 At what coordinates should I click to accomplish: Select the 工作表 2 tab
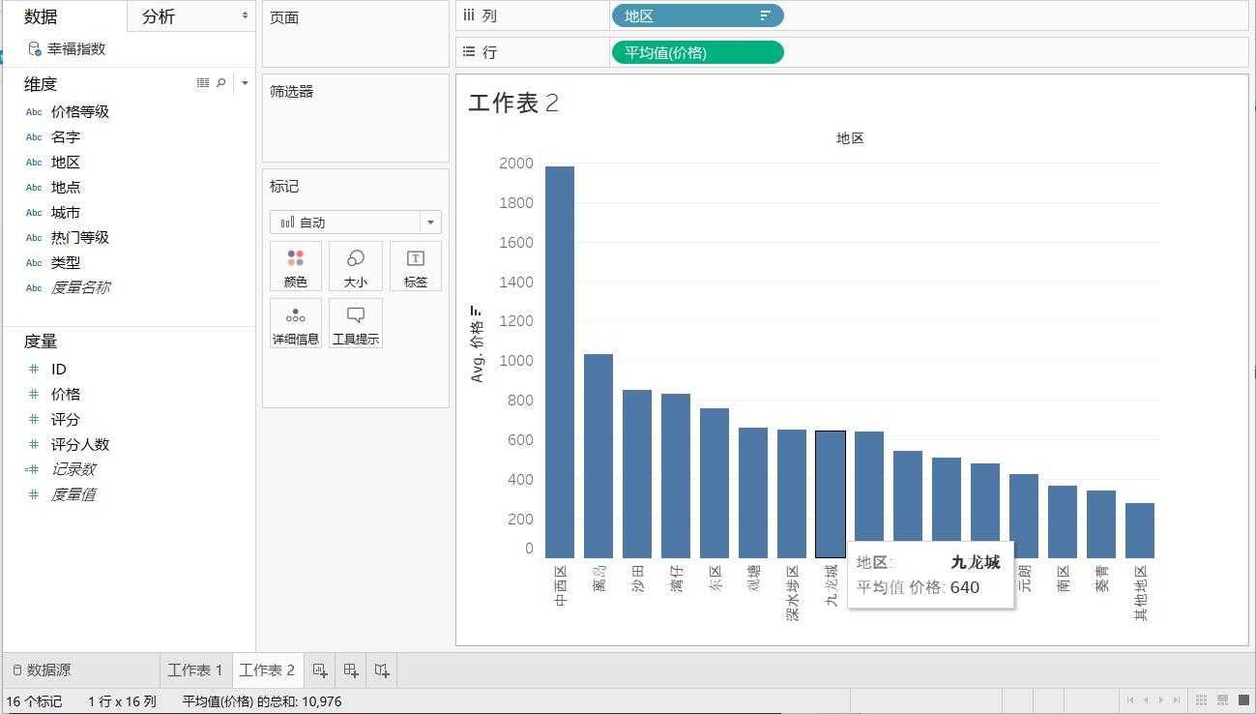point(267,669)
